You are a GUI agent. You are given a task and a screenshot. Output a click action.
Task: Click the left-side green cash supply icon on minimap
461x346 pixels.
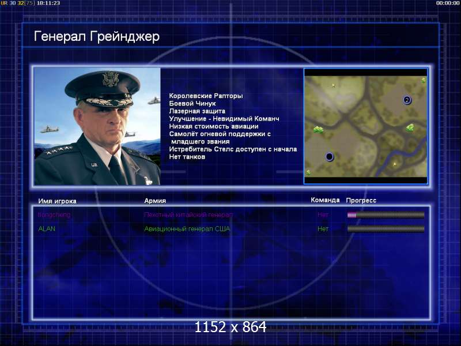(318, 129)
